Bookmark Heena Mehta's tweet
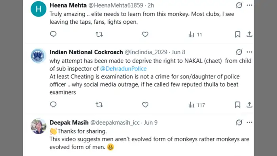 pos(237,34)
